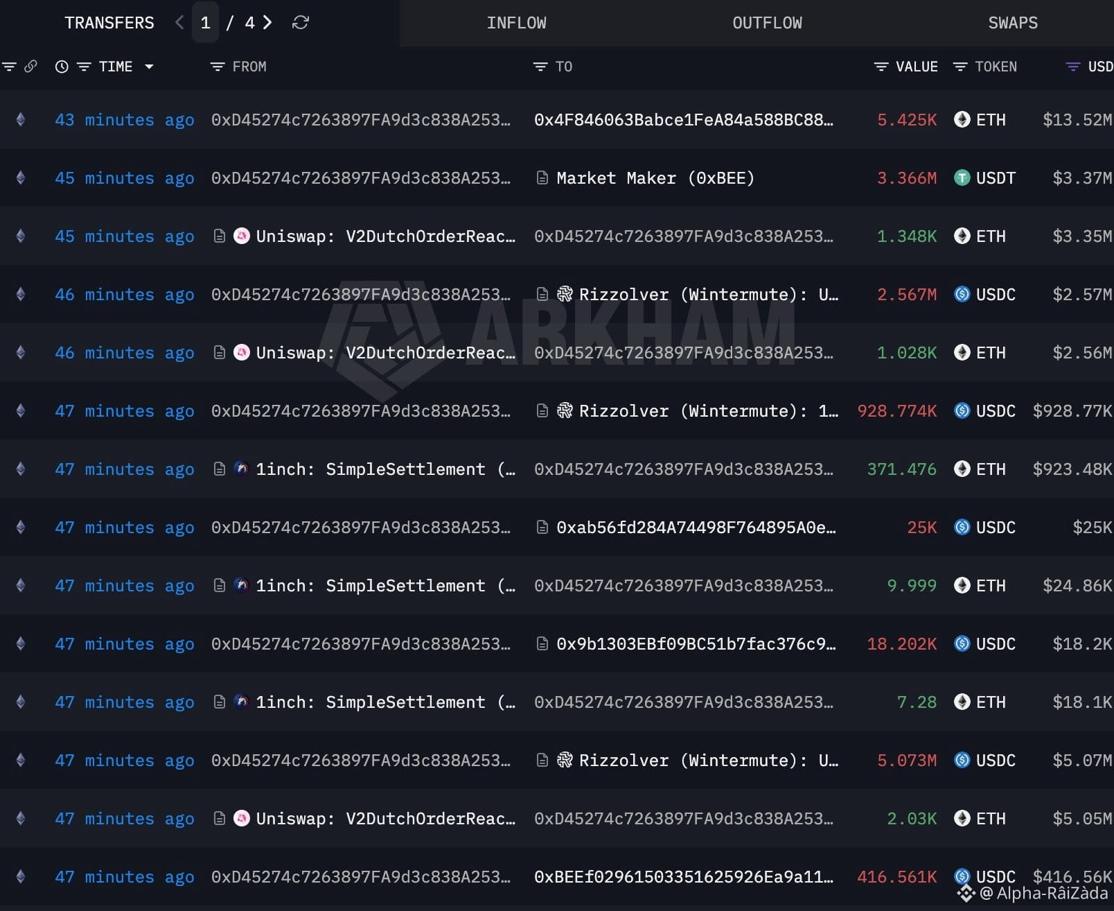Image resolution: width=1114 pixels, height=911 pixels.
Task: Open address 0x4F846063Babce1FeA84a588BC88…
Action: (684, 119)
